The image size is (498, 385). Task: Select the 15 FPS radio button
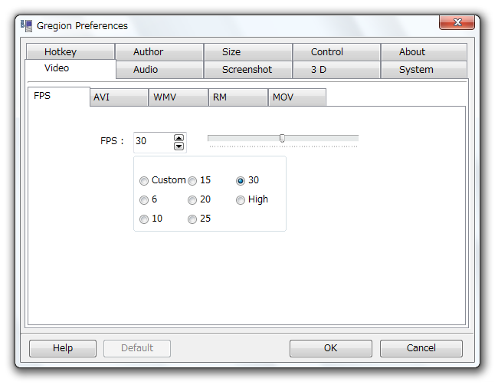click(192, 181)
